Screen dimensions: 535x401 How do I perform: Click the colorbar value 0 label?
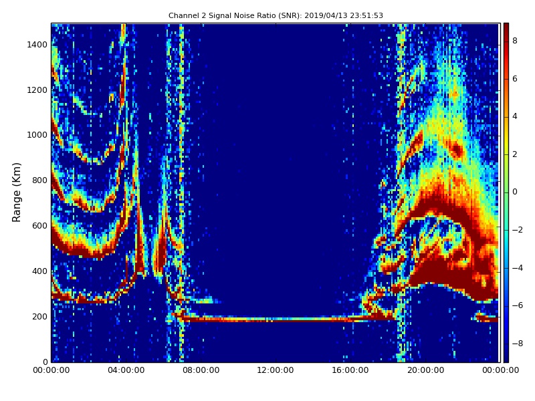click(515, 192)
